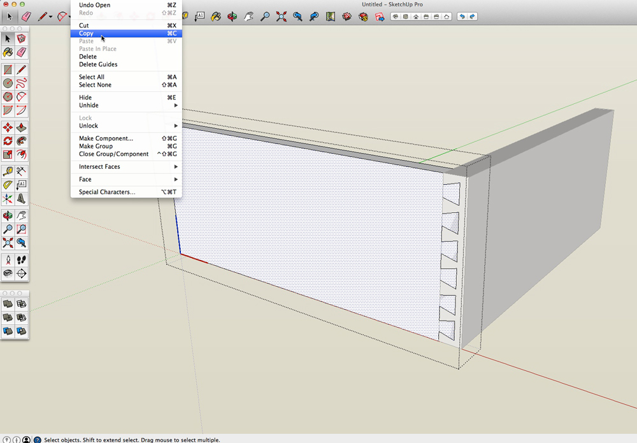This screenshot has width=637, height=443.
Task: Pick the Circle tool in left palette
Action: click(8, 83)
